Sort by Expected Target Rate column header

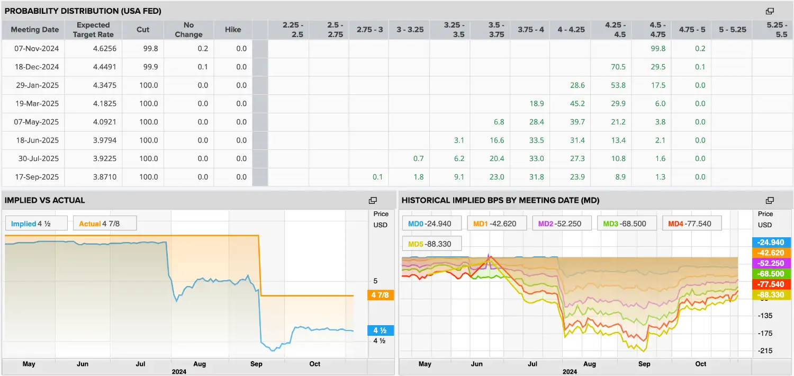pyautogui.click(x=93, y=30)
